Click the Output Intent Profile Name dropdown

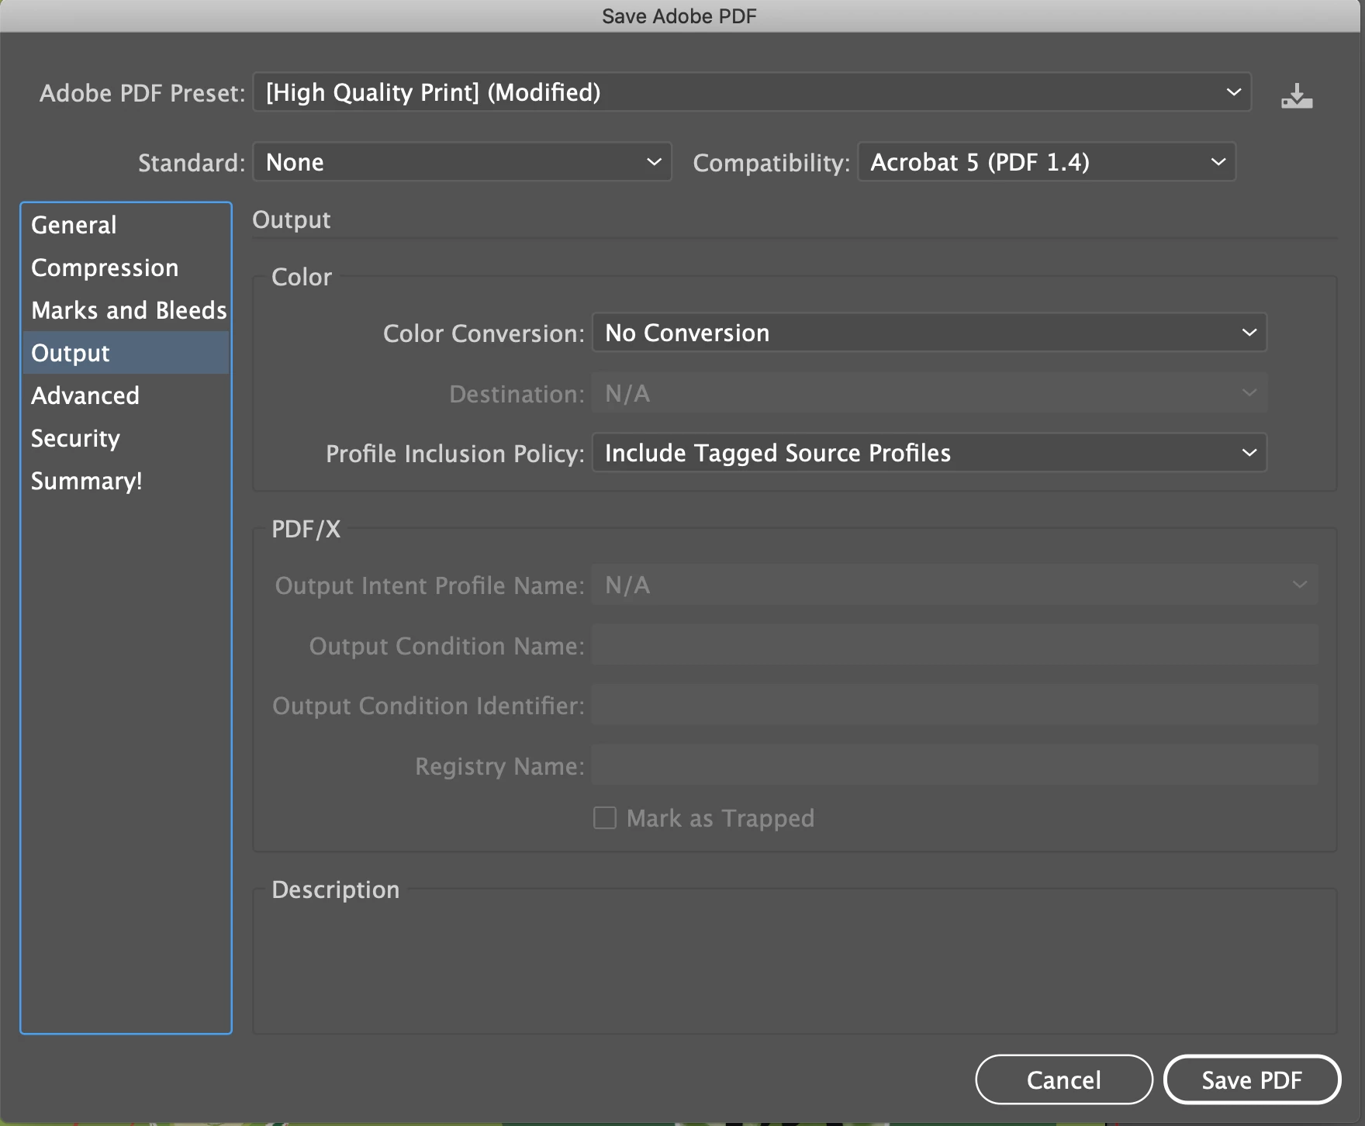click(x=955, y=585)
